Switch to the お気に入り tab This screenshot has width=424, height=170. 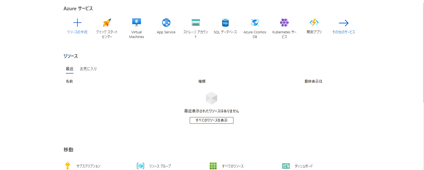click(x=88, y=69)
